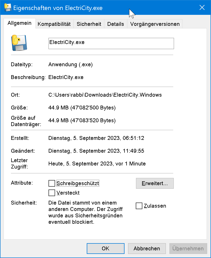Open the Sicherheit tab
This screenshot has width=211, height=258.
click(x=89, y=24)
